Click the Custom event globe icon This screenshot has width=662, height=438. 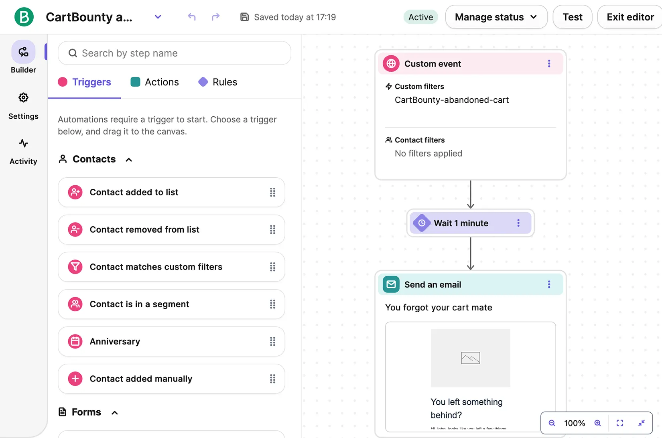pyautogui.click(x=391, y=63)
